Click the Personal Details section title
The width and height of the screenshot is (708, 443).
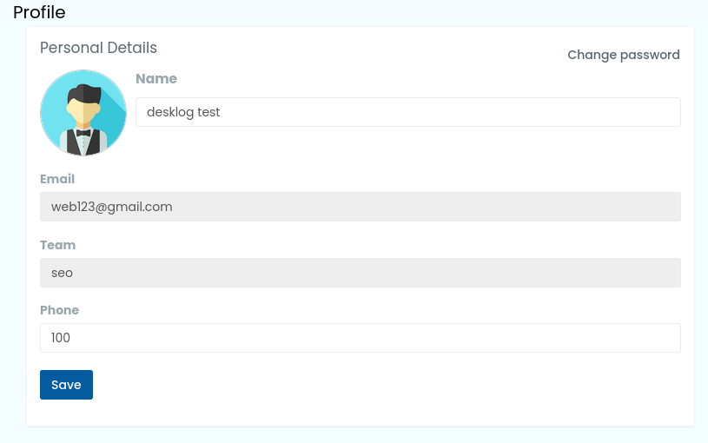[98, 48]
